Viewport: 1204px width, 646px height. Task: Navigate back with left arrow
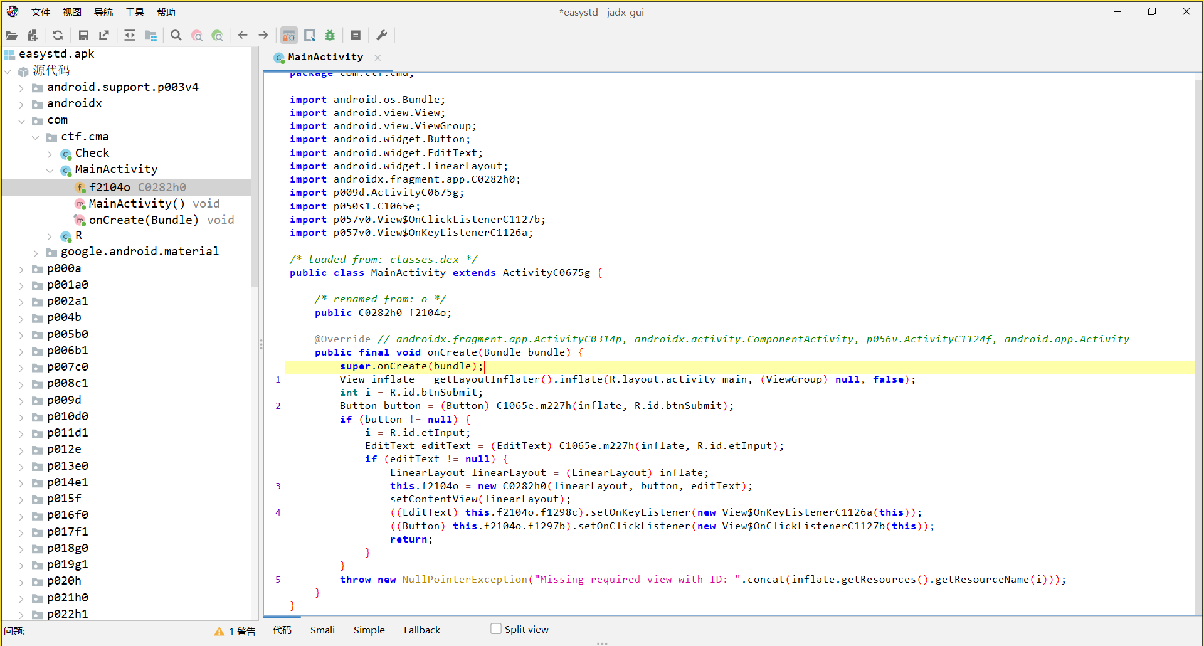243,36
